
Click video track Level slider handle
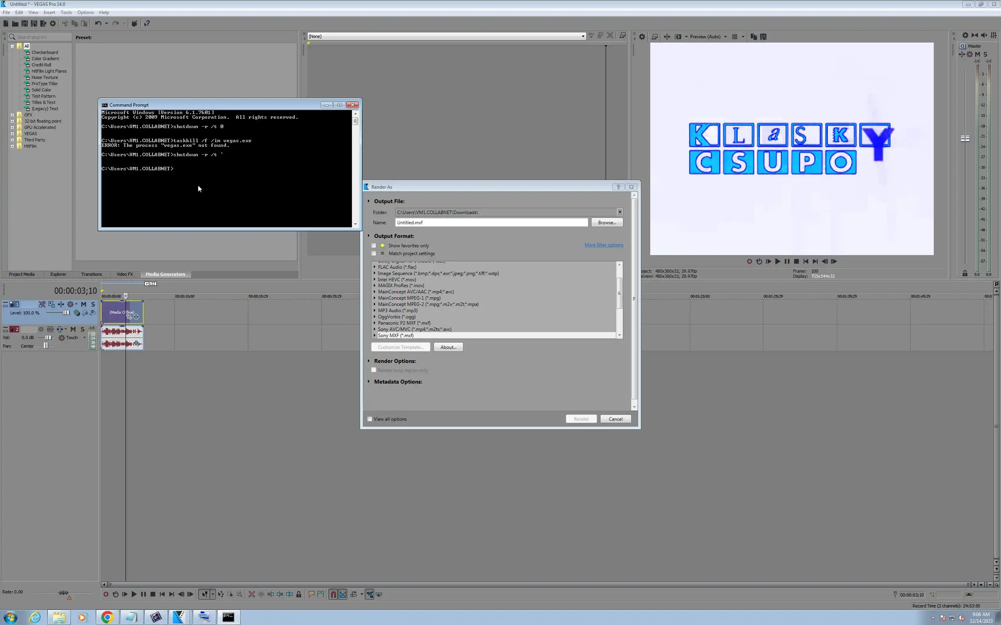click(66, 313)
